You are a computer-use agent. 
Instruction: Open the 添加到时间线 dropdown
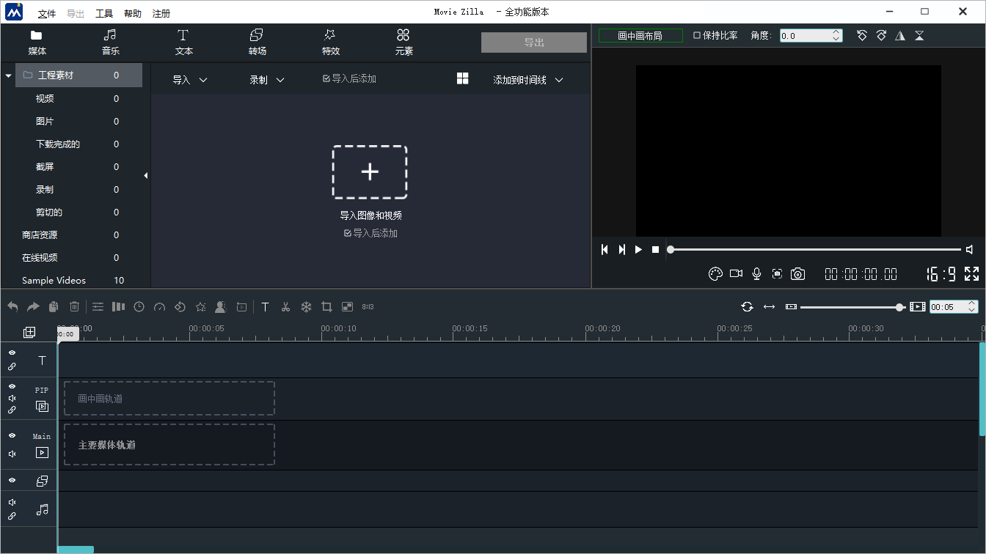[x=527, y=80]
